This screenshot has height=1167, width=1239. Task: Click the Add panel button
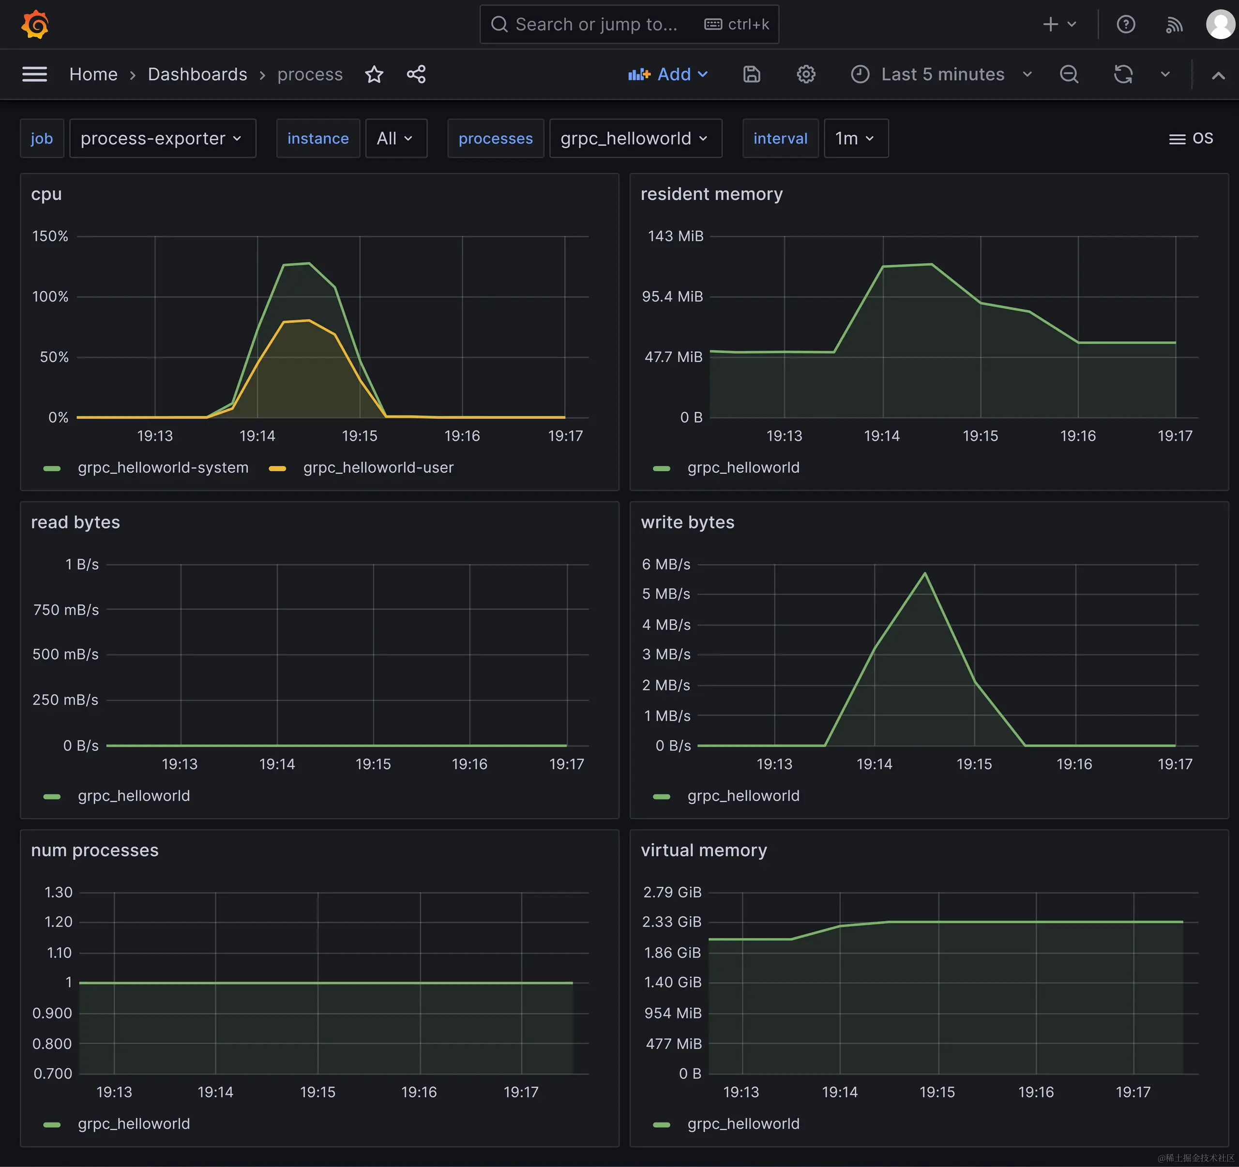[668, 74]
